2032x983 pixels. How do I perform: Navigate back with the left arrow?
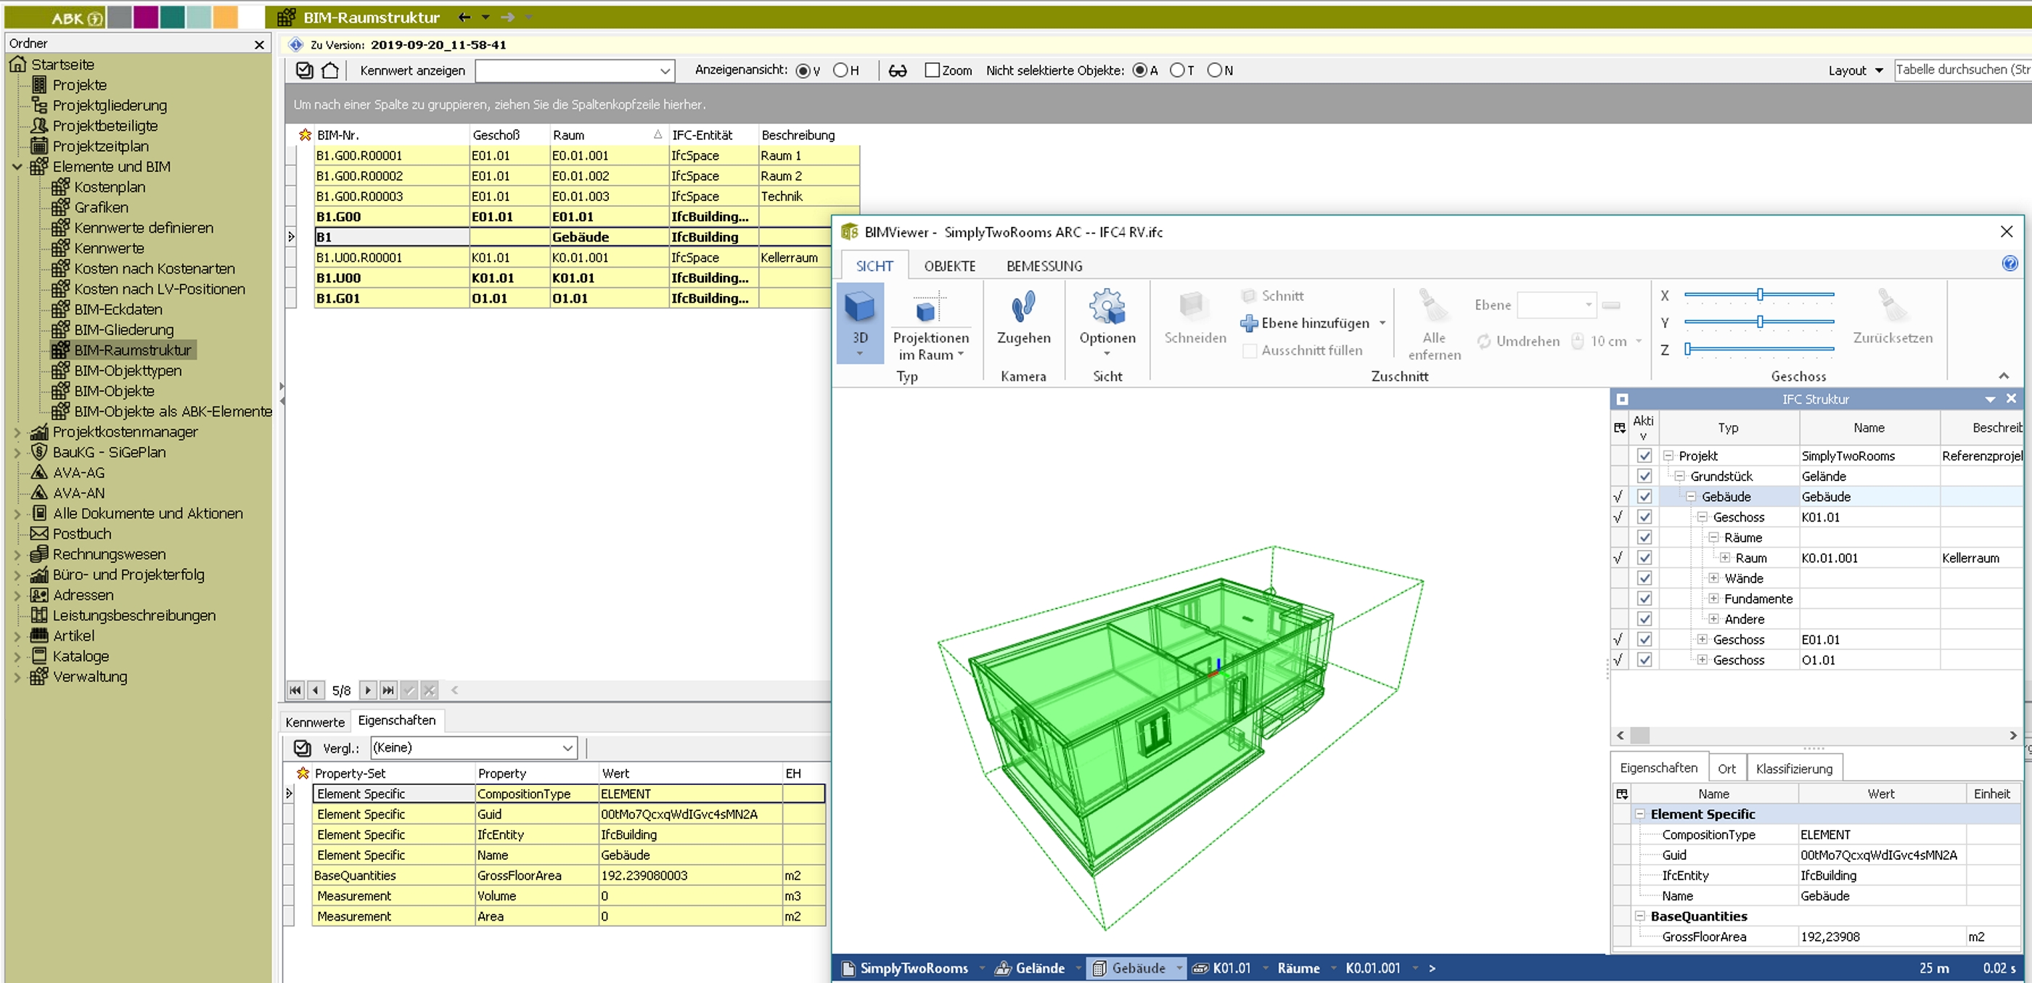point(464,17)
